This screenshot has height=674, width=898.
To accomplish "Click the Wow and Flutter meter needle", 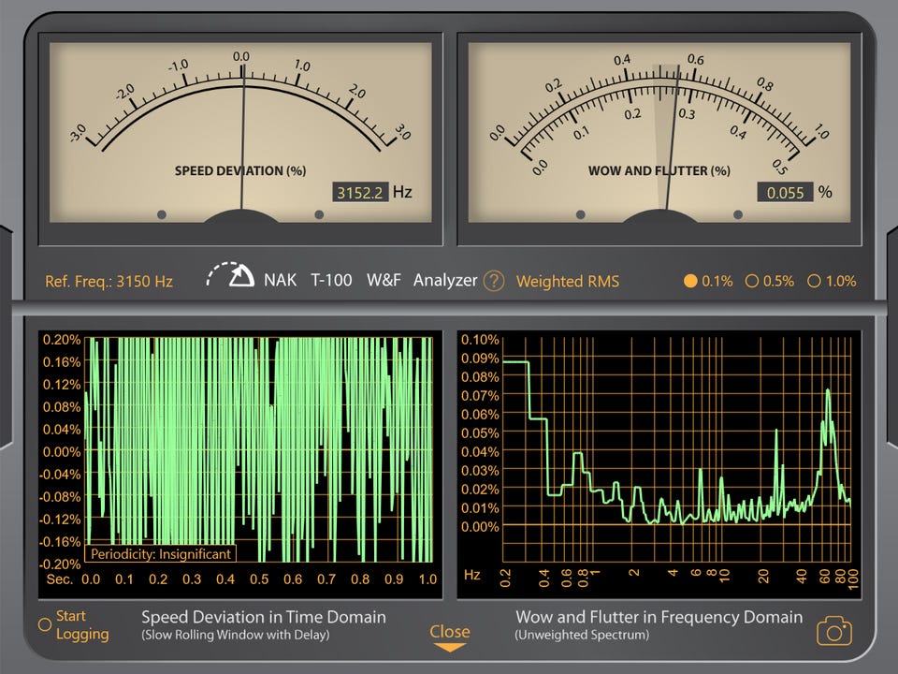I will pos(675,140).
